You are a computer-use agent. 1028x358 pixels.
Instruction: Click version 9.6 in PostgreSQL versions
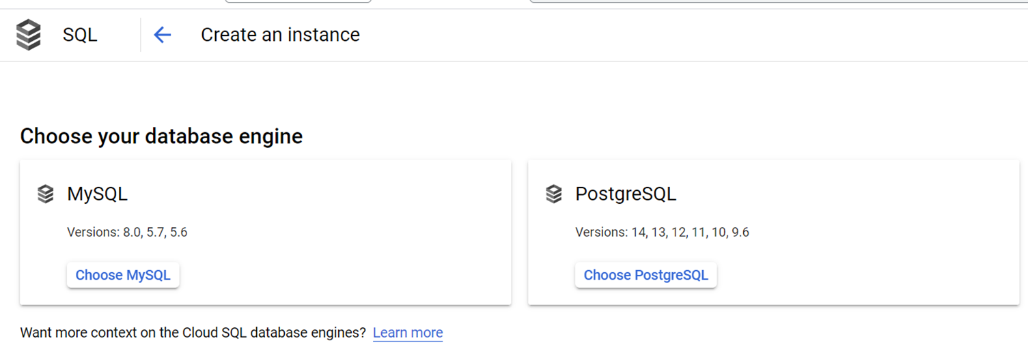(740, 233)
